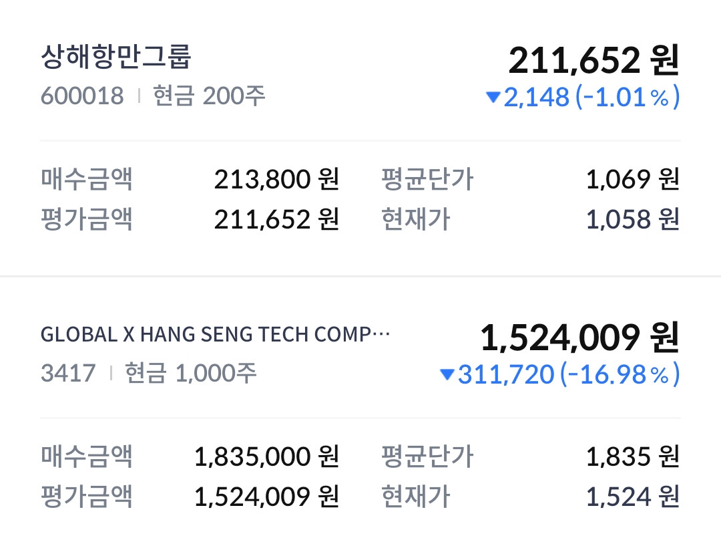Viewport: 721px width, 546px height.
Task: Select the 213,800 원 purchase amount
Action: click(276, 179)
